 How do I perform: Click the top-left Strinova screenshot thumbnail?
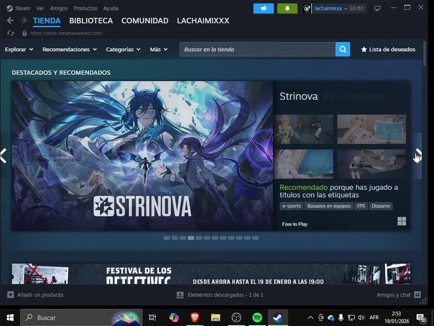(303, 129)
